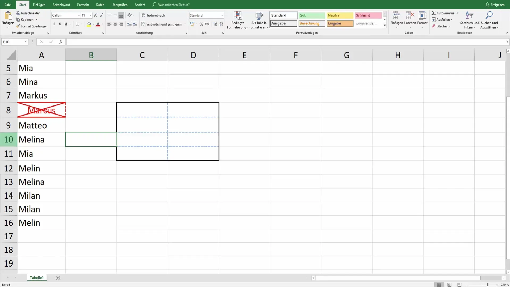Click Ausschneiden scissors icon

click(x=18, y=13)
